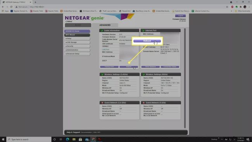Click the vertical scrollbar of the ADVANCED panel
This screenshot has width=252, height=142.
(x=185, y=78)
